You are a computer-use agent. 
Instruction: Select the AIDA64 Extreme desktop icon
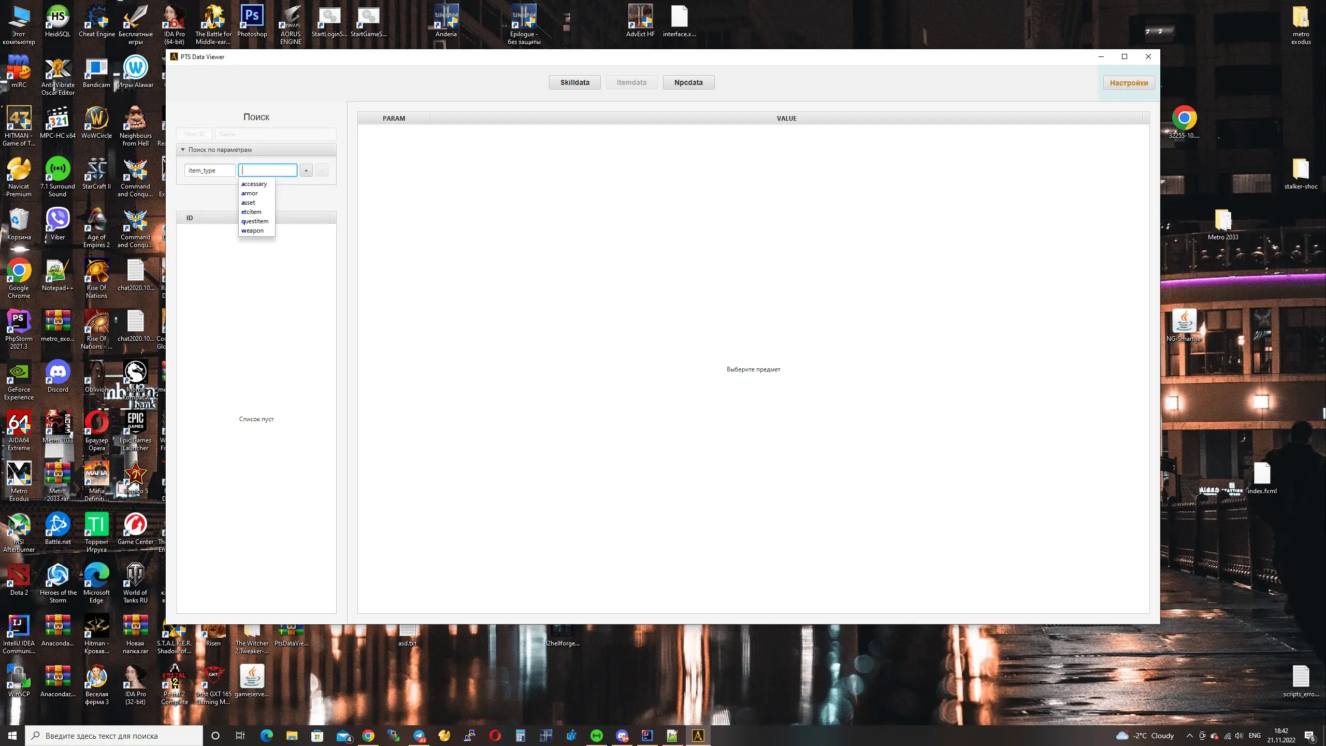[19, 431]
